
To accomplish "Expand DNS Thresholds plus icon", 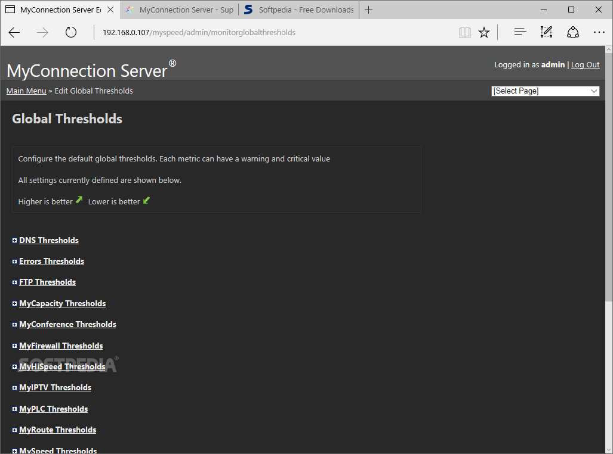I will pyautogui.click(x=14, y=241).
